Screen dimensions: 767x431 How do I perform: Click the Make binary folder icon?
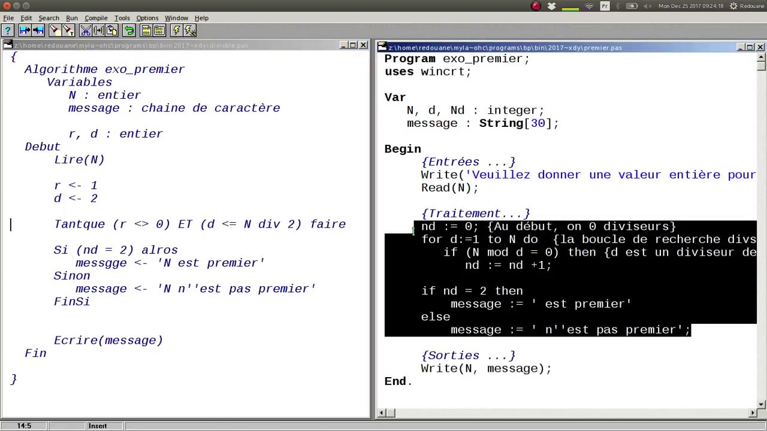(x=159, y=31)
